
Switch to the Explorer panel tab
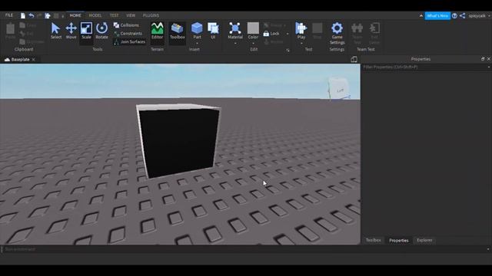coord(424,240)
